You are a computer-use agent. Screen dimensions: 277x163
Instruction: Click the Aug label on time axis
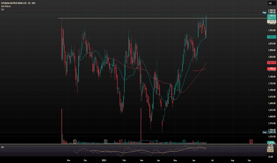232,160
